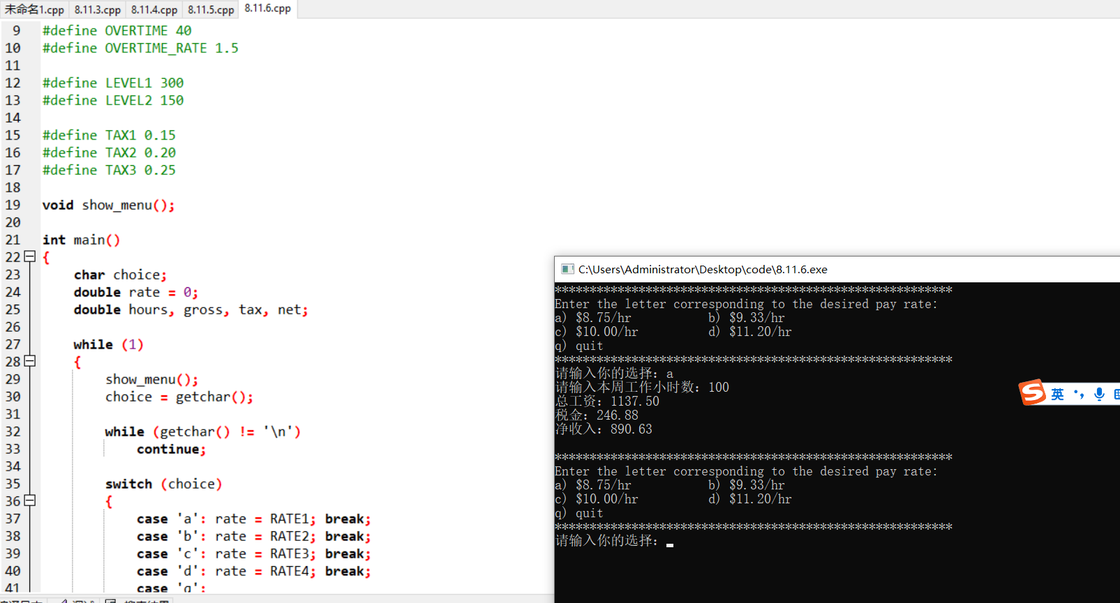1120x603 pixels.
Task: Click the Sogou voice input microphone icon
Action: (x=1100, y=394)
